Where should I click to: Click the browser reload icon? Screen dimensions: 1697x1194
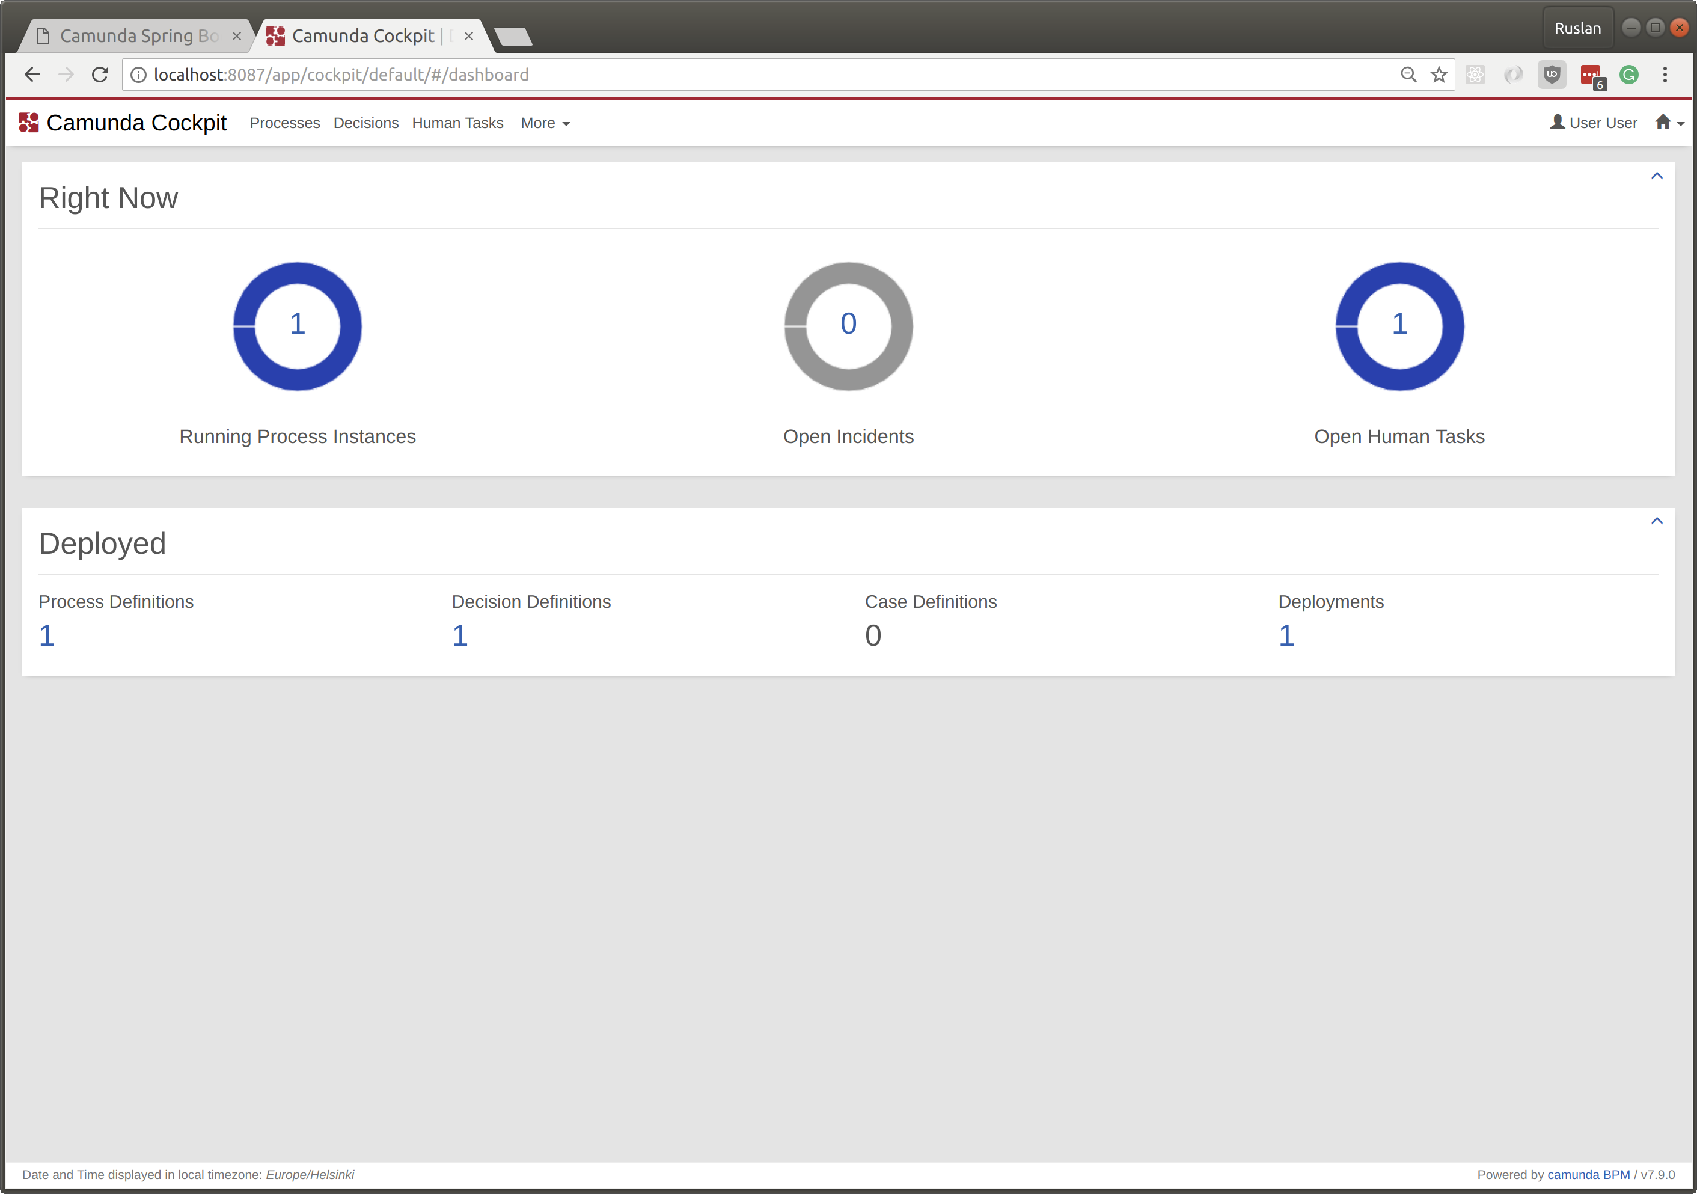click(100, 75)
